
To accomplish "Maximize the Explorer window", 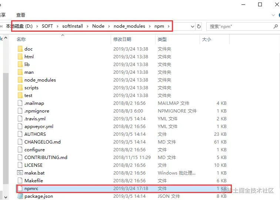I will pyautogui.click(x=260, y=4).
